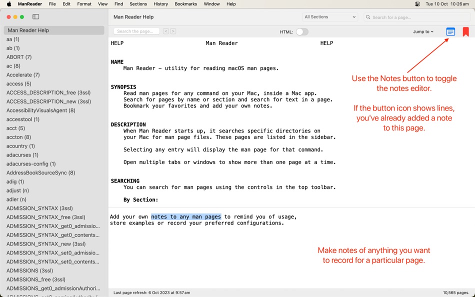475x297 pixels.
Task: Open the Find menu
Action: (x=118, y=4)
